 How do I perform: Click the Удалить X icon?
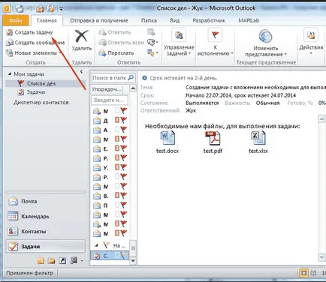82,37
